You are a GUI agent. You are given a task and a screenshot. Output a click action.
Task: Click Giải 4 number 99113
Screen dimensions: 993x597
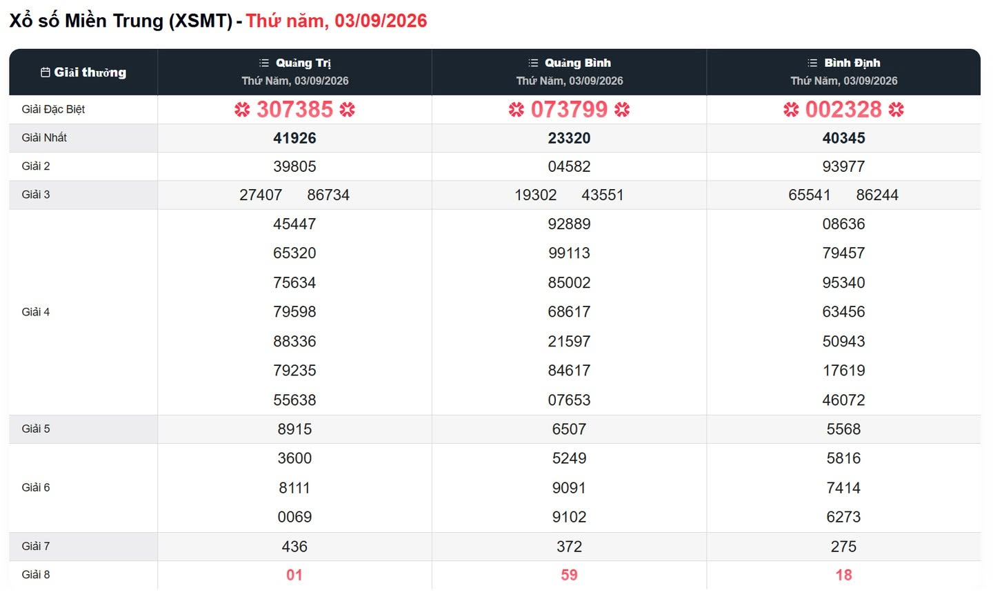tap(569, 253)
